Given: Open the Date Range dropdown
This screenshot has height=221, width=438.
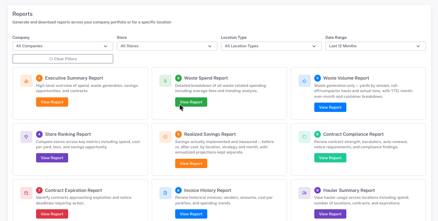Looking at the screenshot, I should coord(376,46).
